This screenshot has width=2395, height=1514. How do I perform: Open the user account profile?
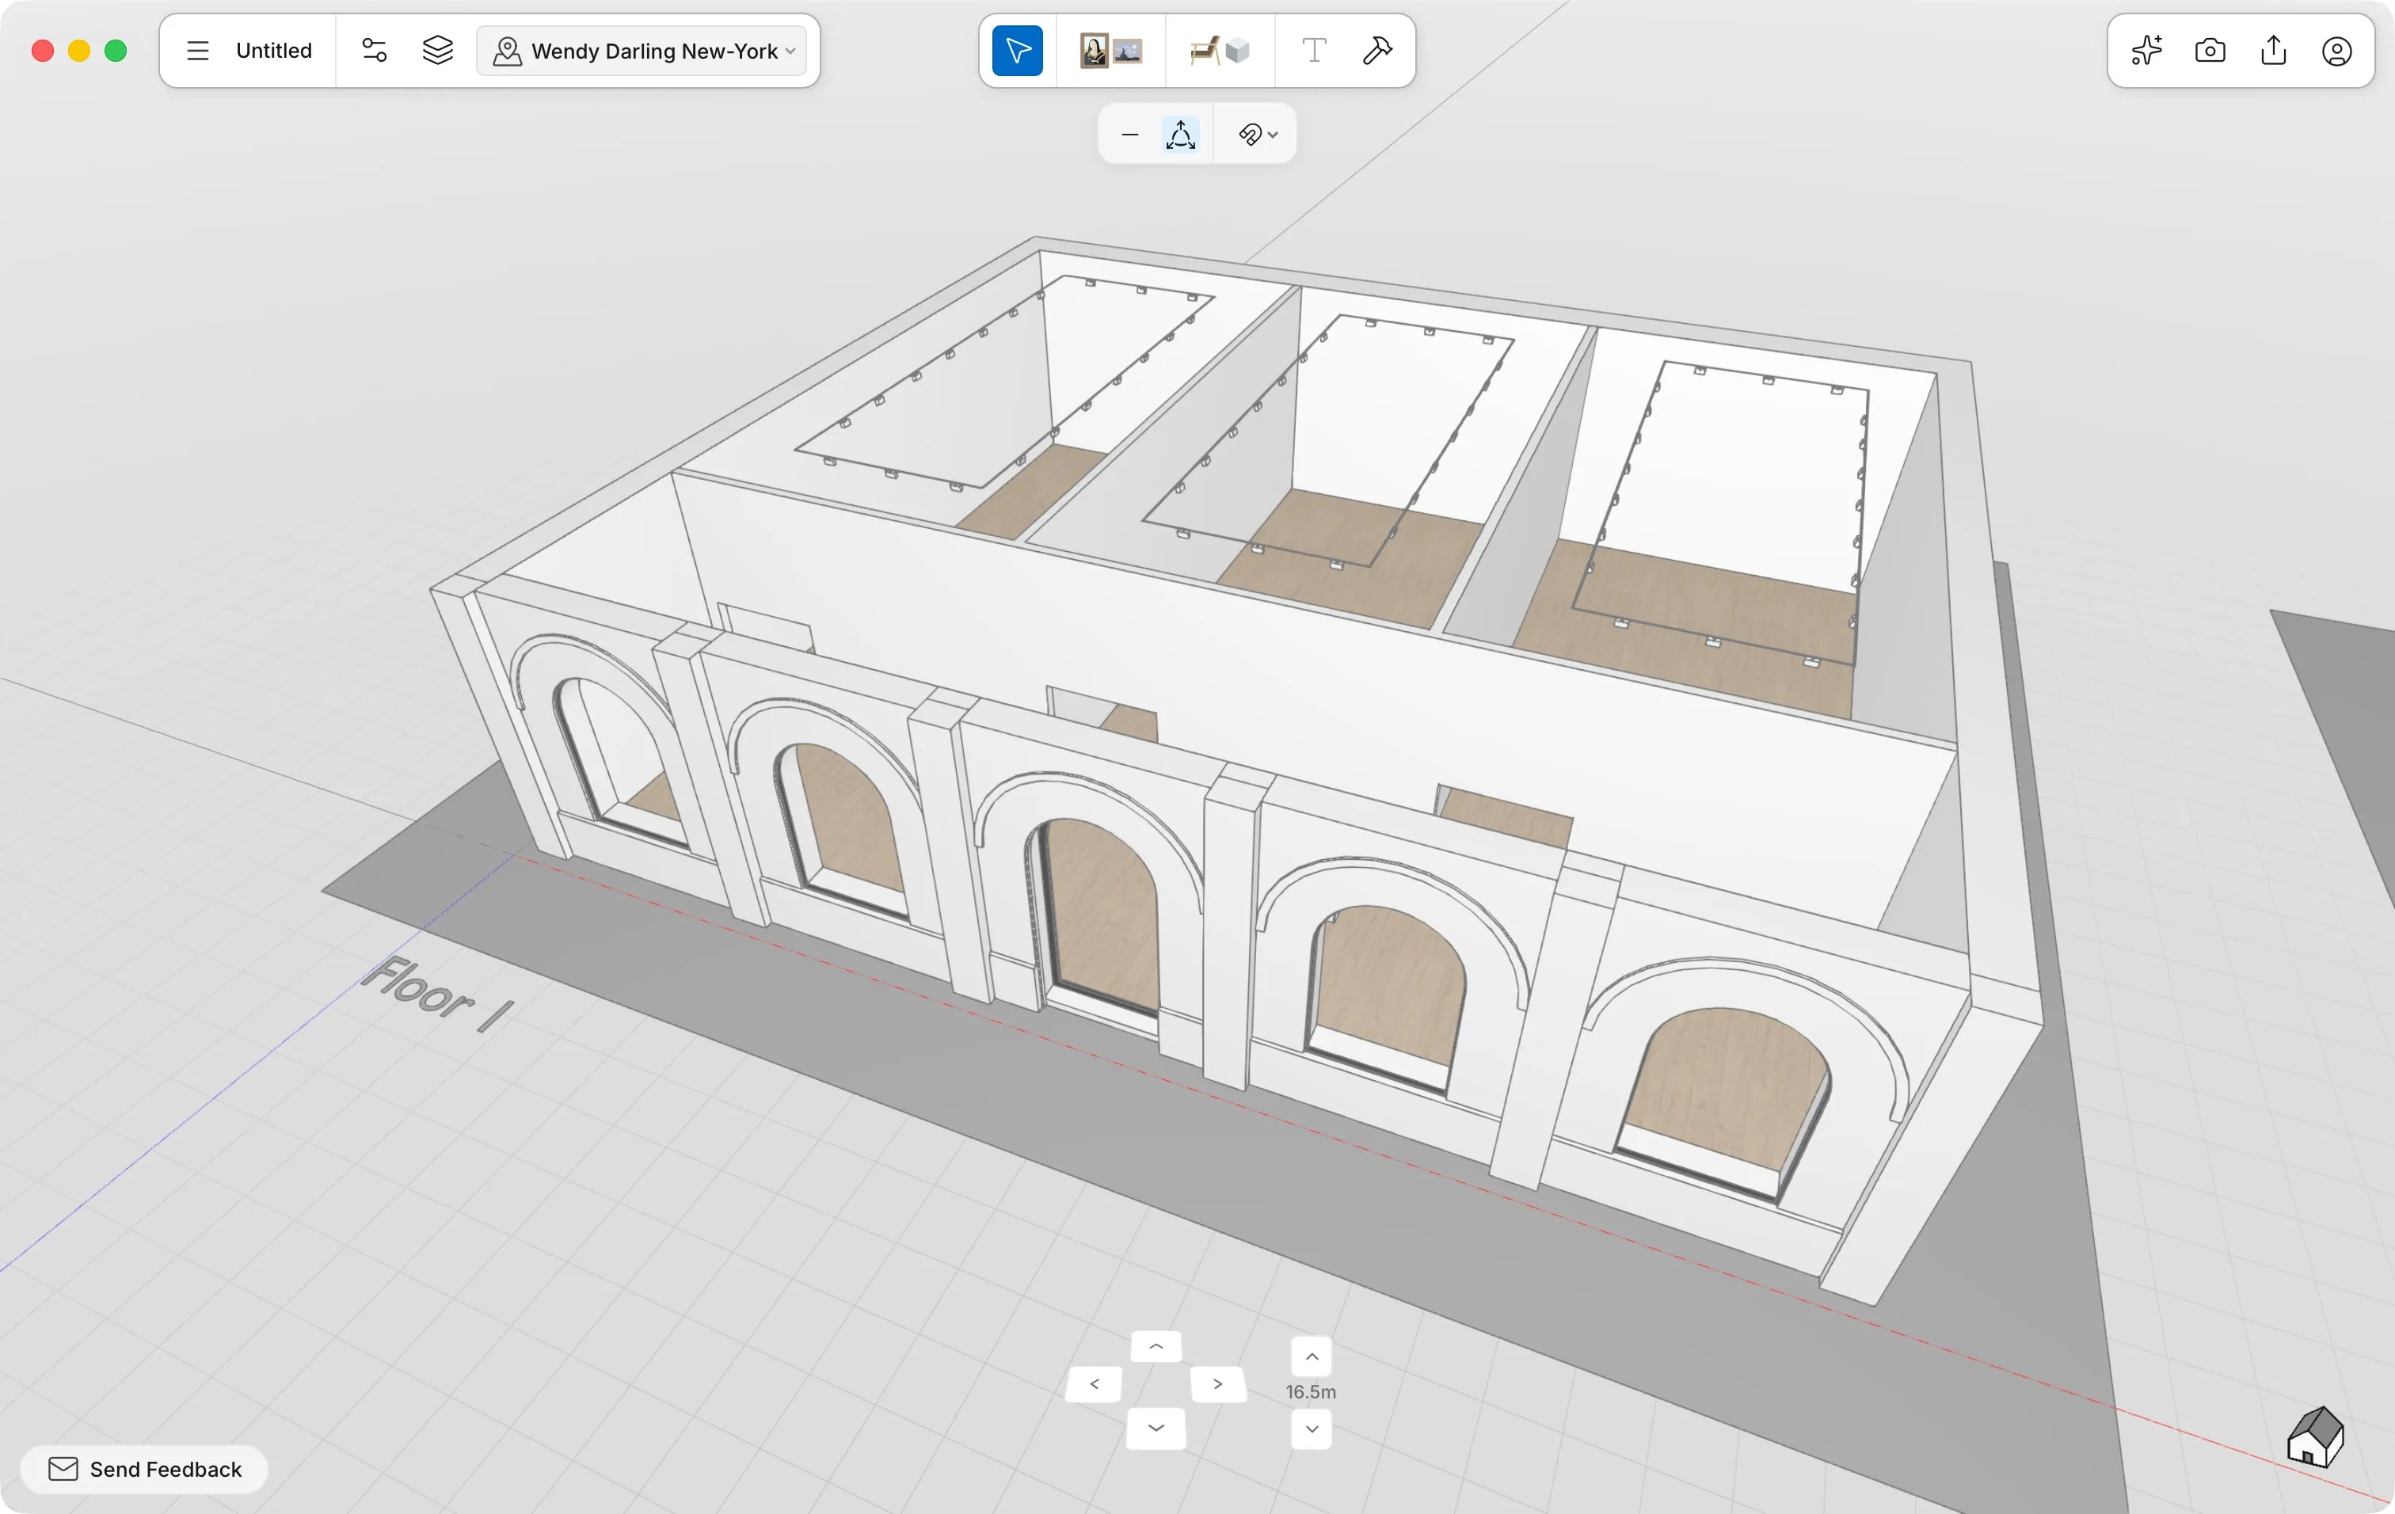(x=2337, y=51)
